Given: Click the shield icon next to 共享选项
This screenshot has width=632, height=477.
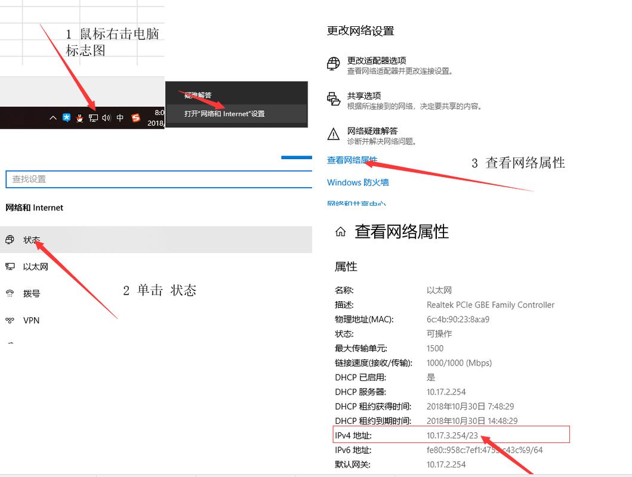Looking at the screenshot, I should 332,99.
